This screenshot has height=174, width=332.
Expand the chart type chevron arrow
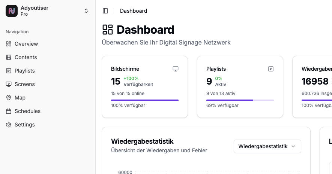point(293,146)
